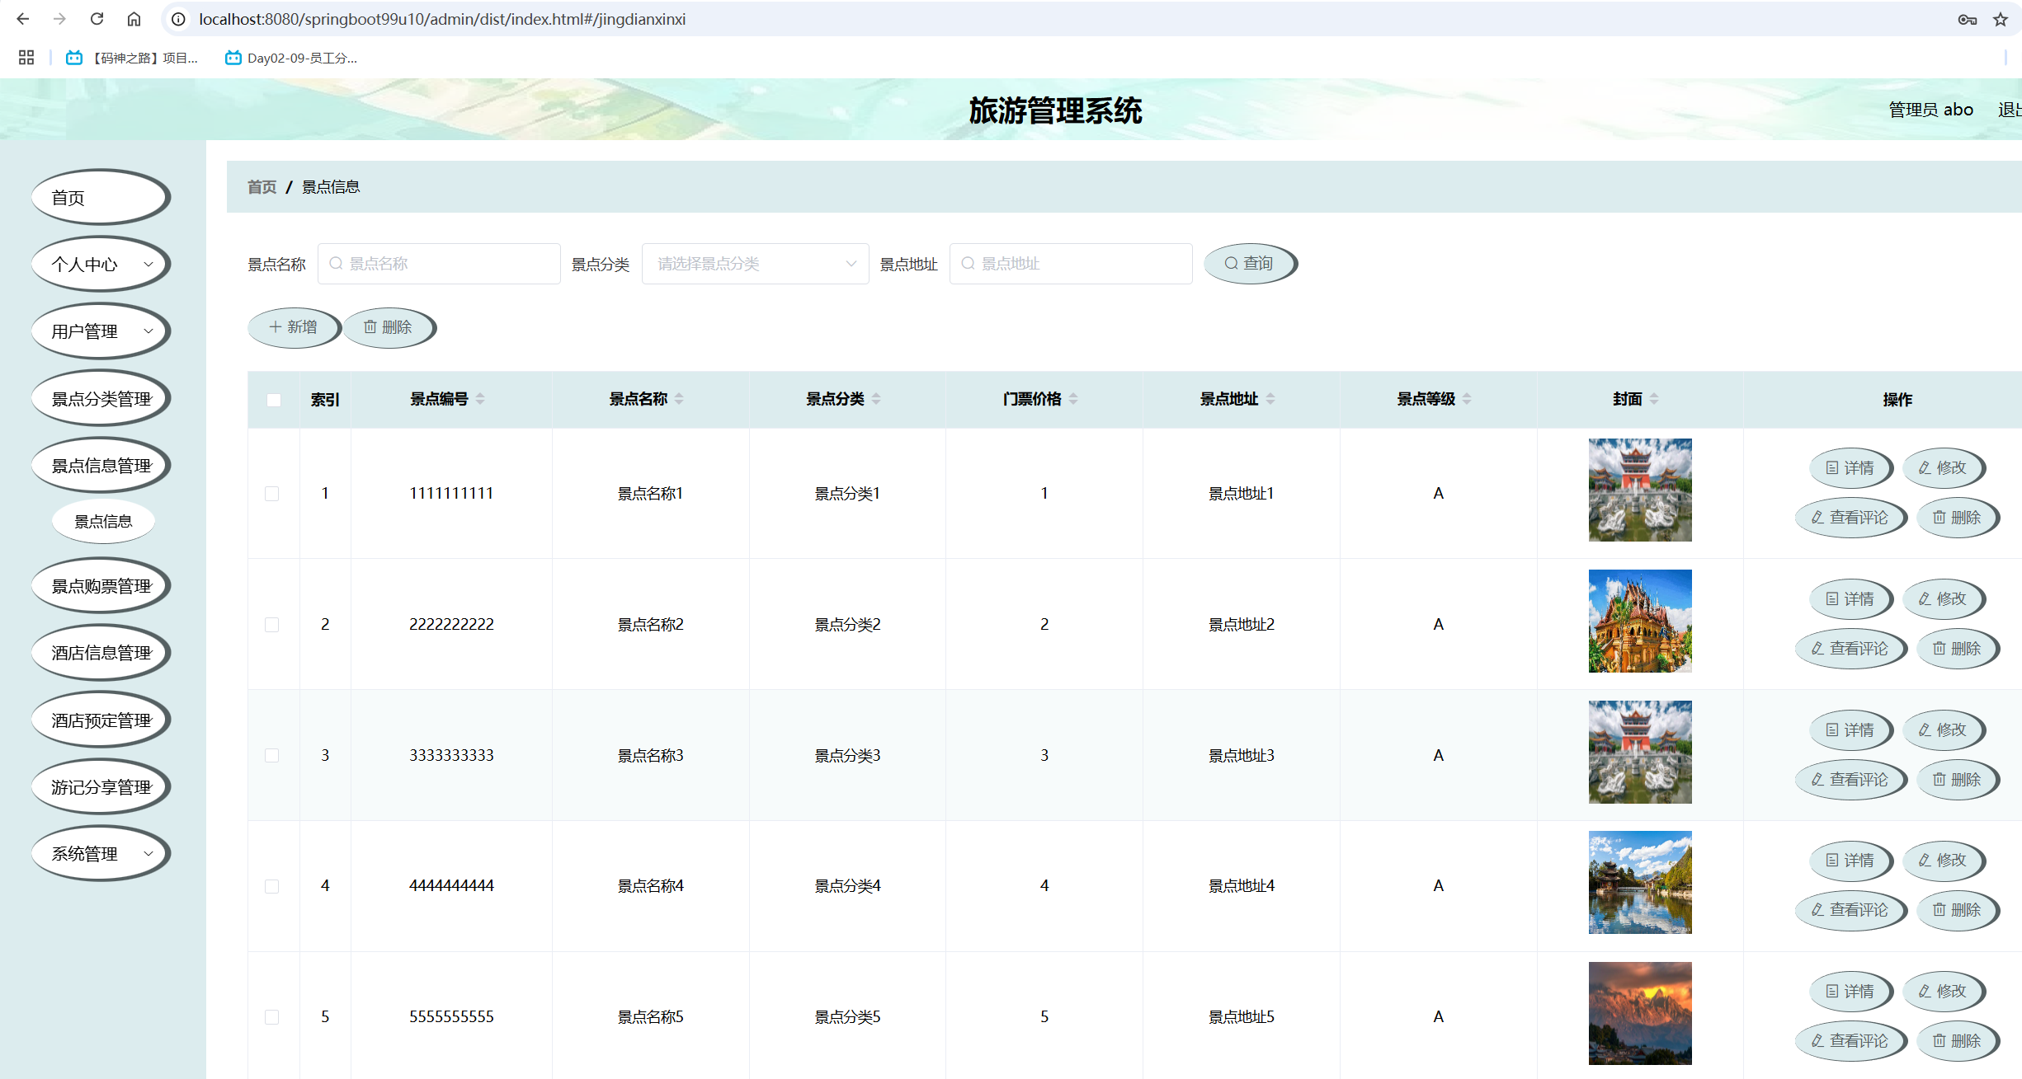This screenshot has width=2022, height=1079.
Task: Sort by 门票价格 column arrows
Action: point(1073,399)
